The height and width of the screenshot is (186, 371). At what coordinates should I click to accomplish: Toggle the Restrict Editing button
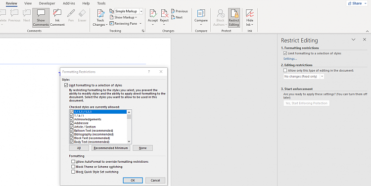234,18
